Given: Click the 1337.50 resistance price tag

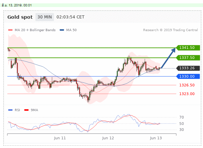Looking at the screenshot, I should (x=188, y=58).
